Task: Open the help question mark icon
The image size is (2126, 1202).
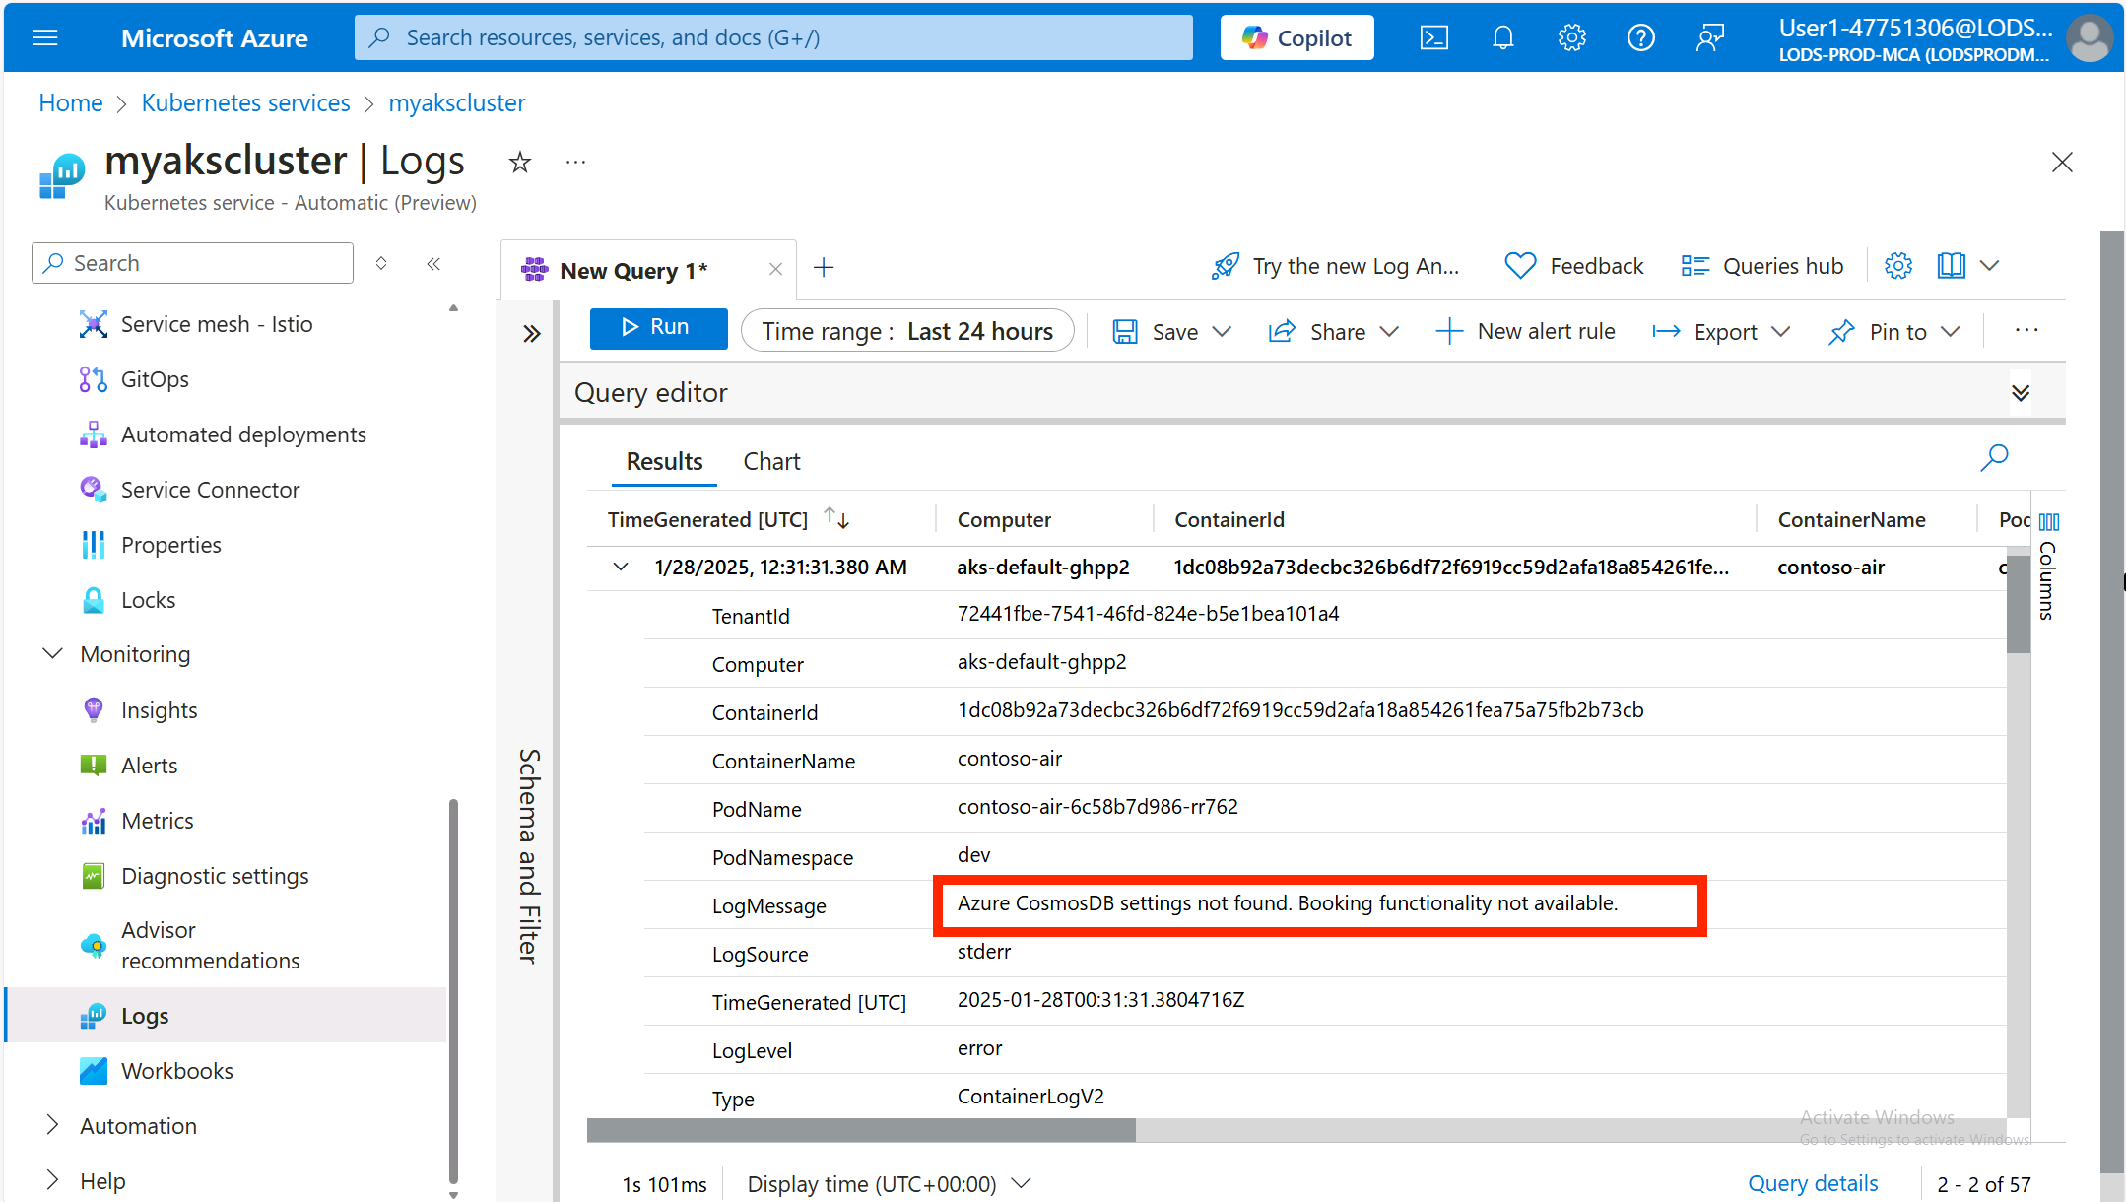Action: [x=1640, y=37]
